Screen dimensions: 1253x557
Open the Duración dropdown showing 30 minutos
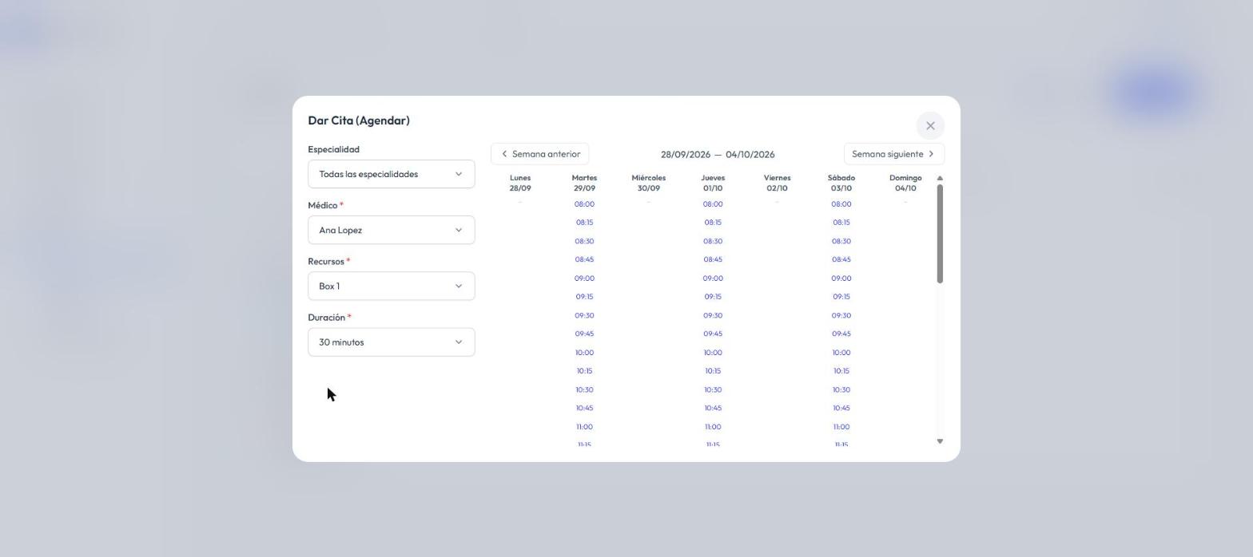coord(392,342)
